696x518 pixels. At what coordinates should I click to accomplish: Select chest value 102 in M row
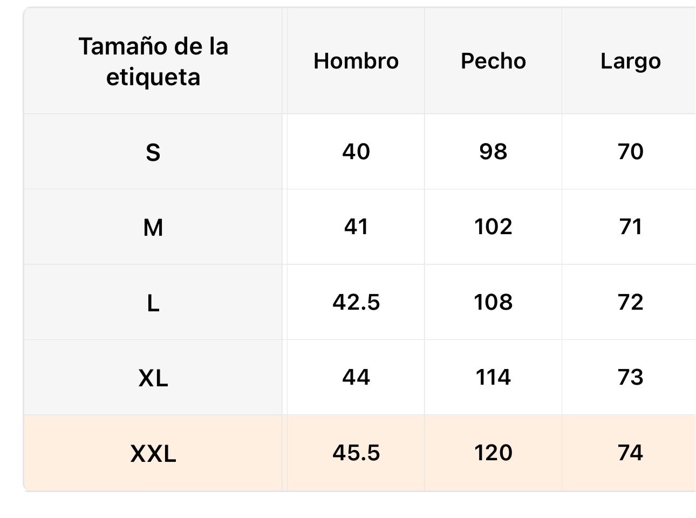point(493,227)
